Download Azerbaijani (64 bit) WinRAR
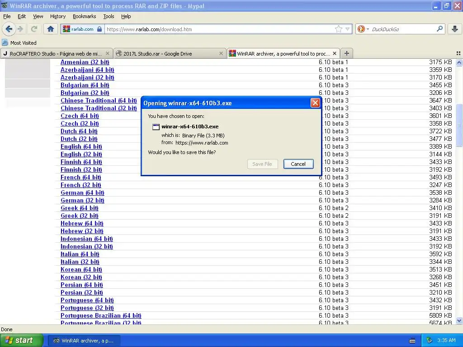 87,70
